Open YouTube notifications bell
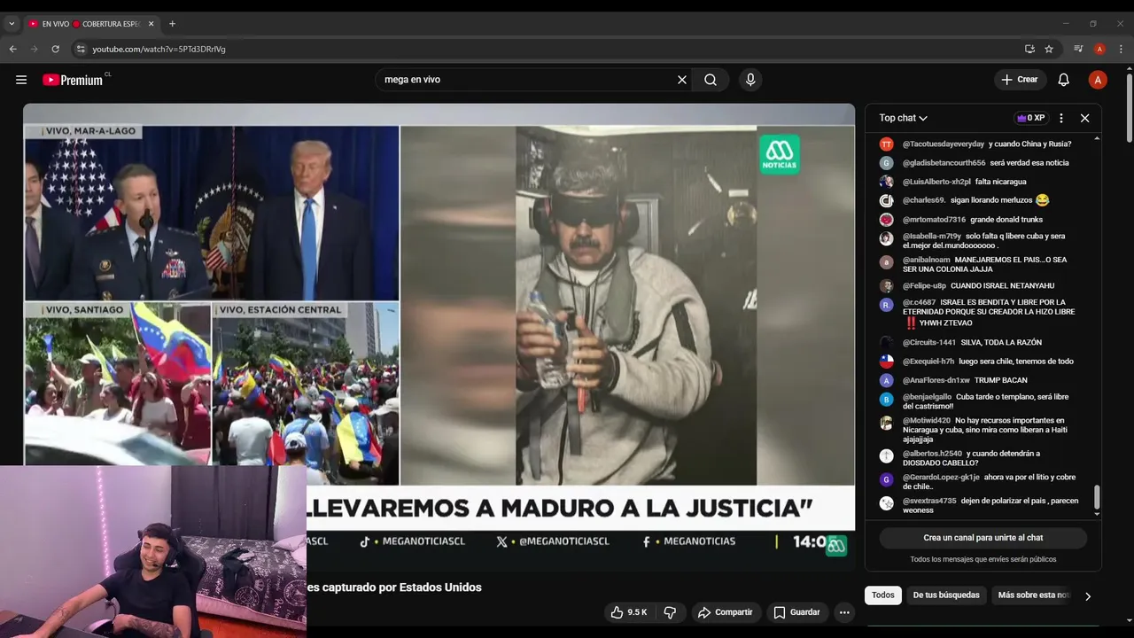 pos(1064,80)
